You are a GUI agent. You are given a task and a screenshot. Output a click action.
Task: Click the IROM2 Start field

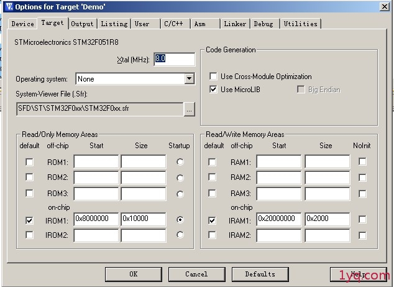(96, 235)
